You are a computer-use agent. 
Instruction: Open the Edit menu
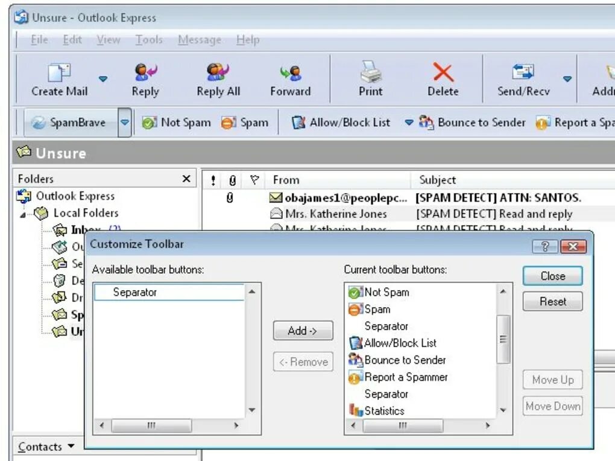coord(72,40)
